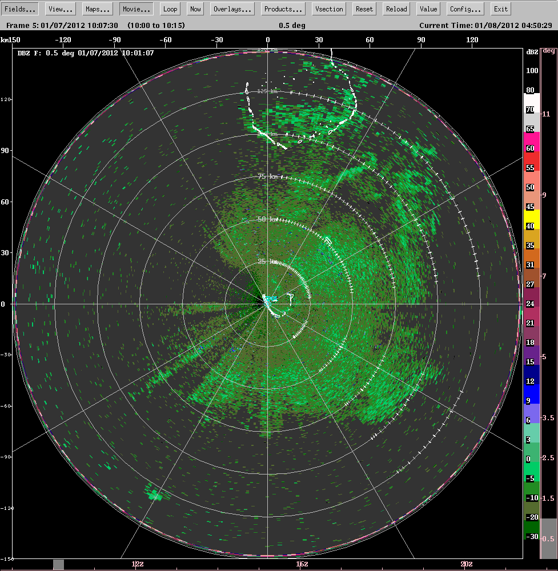Open the Fields selection menu
This screenshot has height=571, width=558.
pyautogui.click(x=20, y=9)
